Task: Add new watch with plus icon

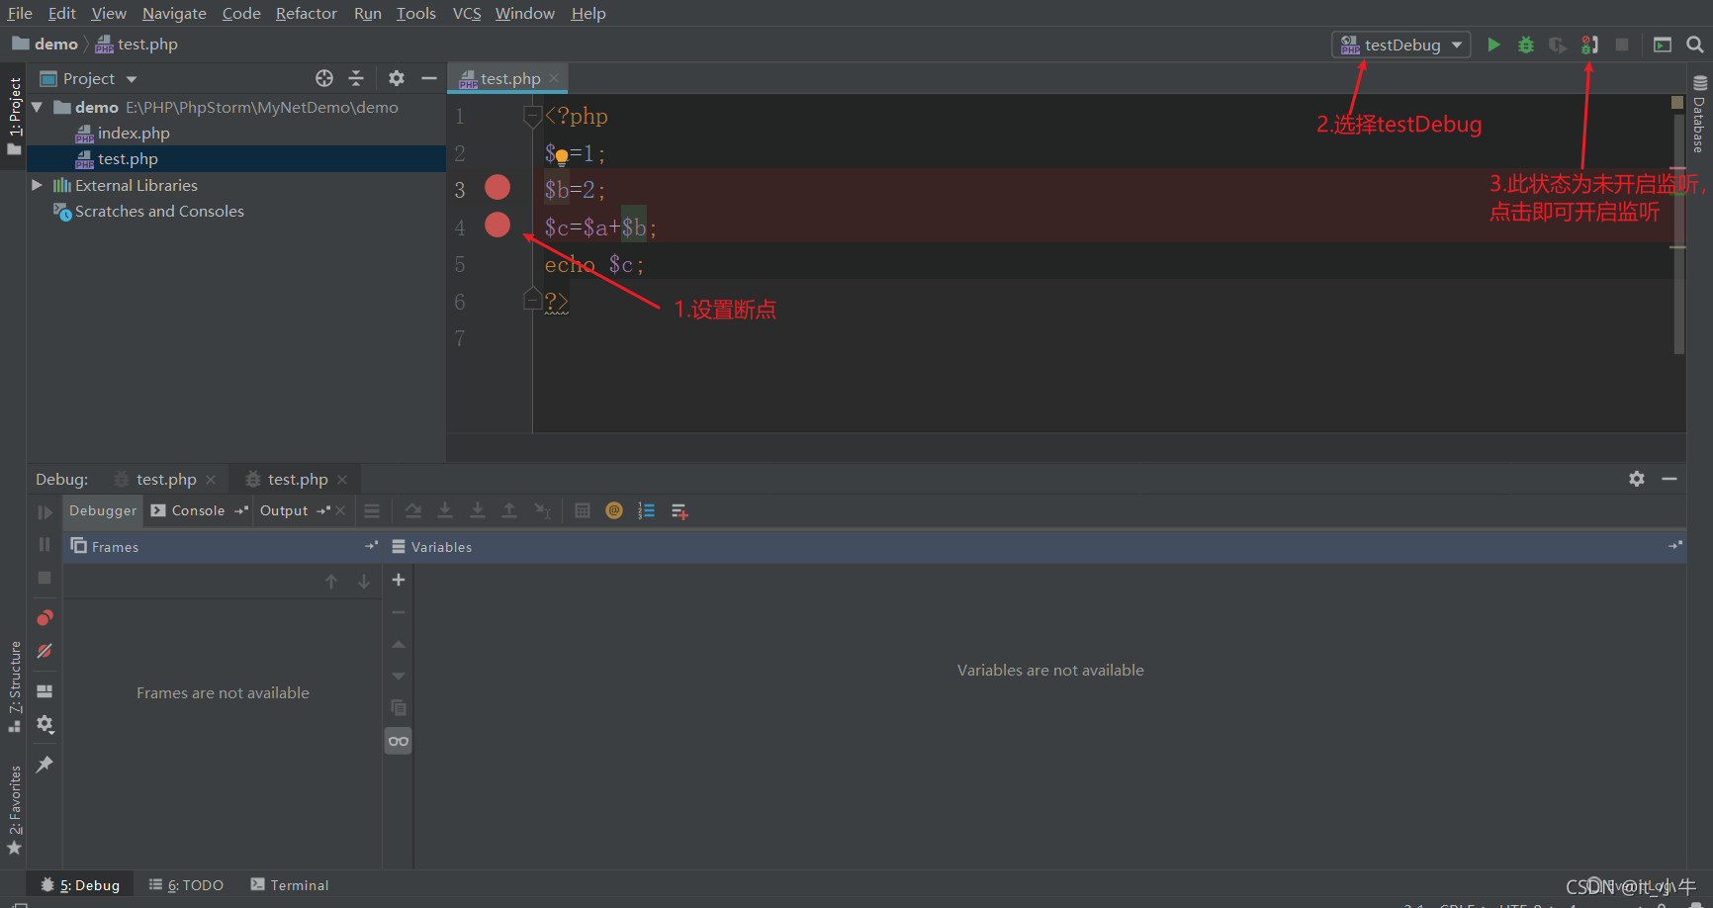Action: click(399, 580)
